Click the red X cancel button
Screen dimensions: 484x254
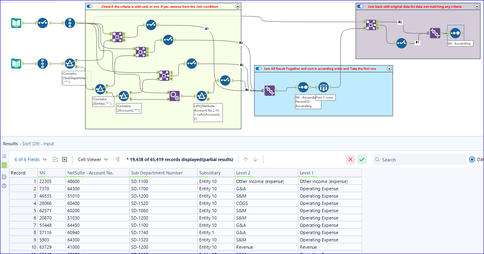[x=351, y=159]
